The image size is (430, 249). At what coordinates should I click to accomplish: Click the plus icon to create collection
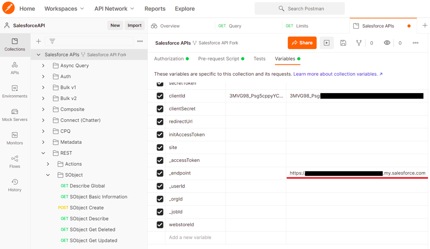pos(38,41)
